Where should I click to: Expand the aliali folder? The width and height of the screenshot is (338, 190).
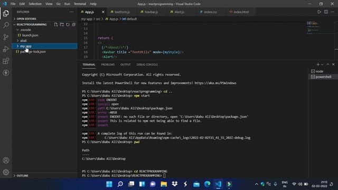click(x=23, y=41)
